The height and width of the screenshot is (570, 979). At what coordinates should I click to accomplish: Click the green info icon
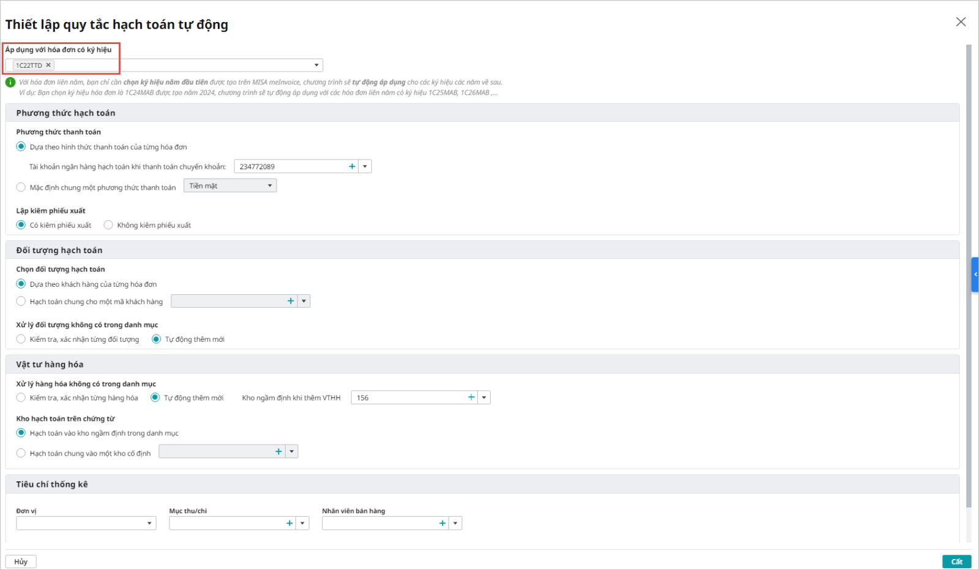tap(10, 83)
